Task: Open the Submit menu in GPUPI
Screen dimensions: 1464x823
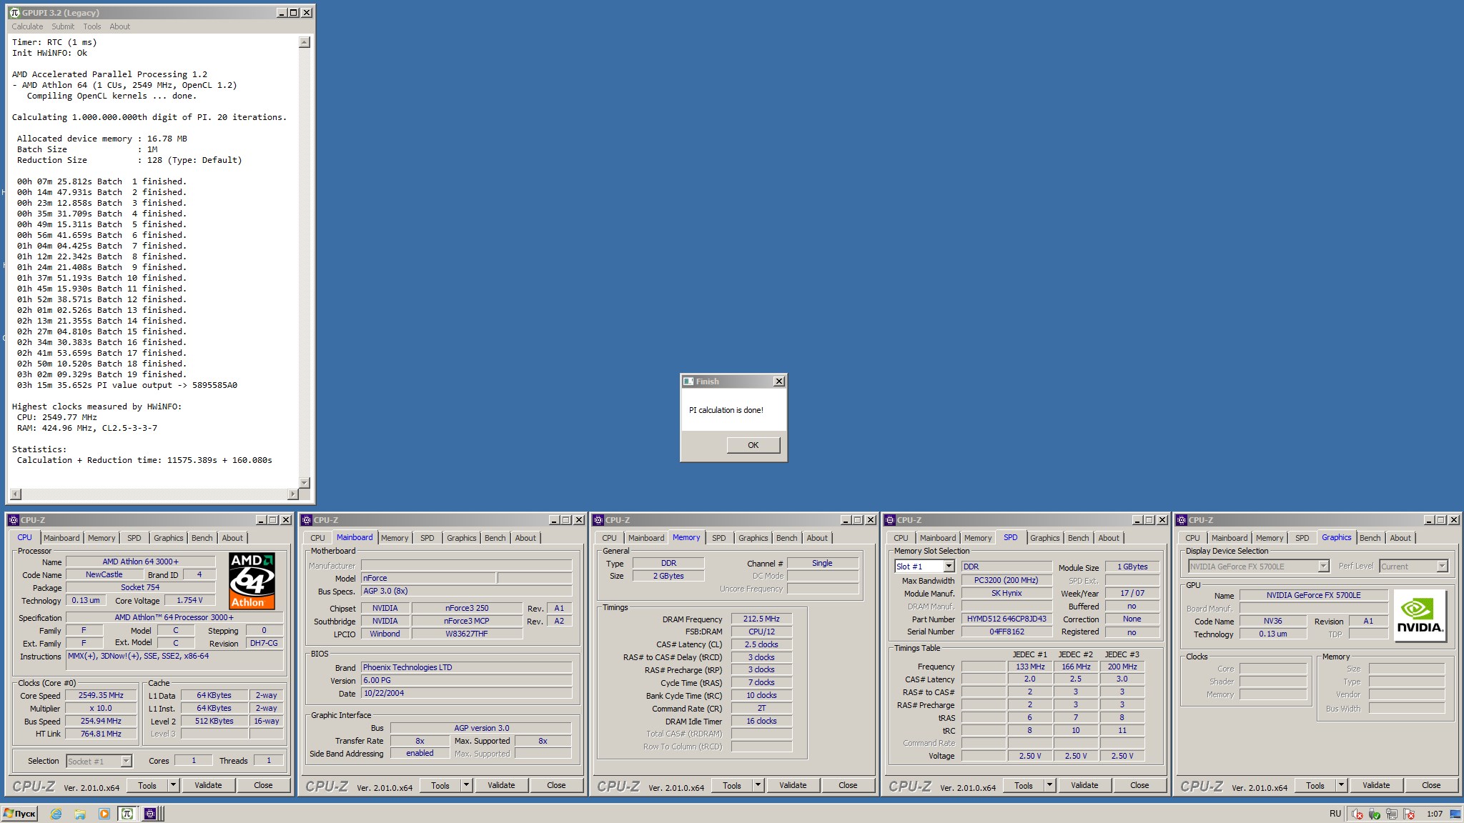Action: click(63, 26)
